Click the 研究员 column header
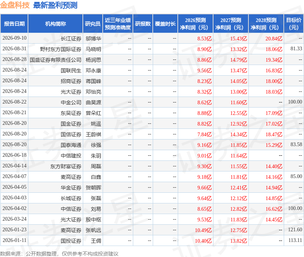 (x=93, y=23)
